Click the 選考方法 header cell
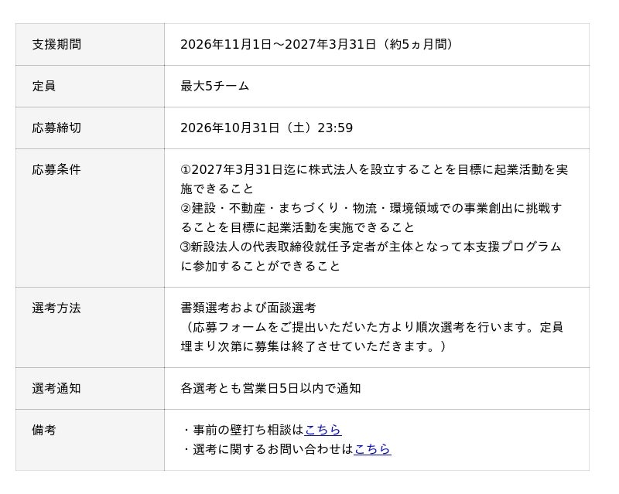Image resolution: width=619 pixels, height=494 pixels. (90, 328)
